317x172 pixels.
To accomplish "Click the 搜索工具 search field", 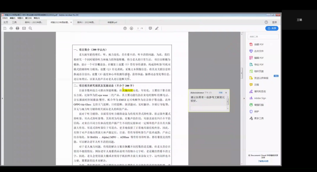I will 263,37.
